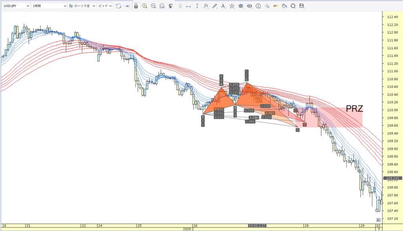This screenshot has width=403, height=231.
Task: Open the ビッド price side dropdown
Action: pos(105,6)
